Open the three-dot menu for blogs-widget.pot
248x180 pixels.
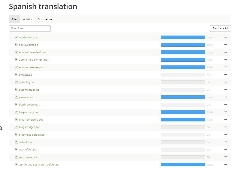pyautogui.click(x=225, y=127)
